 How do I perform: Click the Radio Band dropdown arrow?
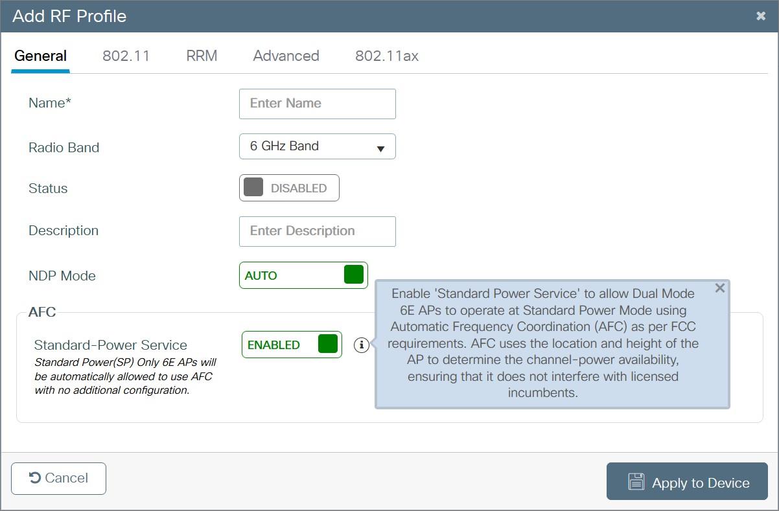pyautogui.click(x=381, y=148)
